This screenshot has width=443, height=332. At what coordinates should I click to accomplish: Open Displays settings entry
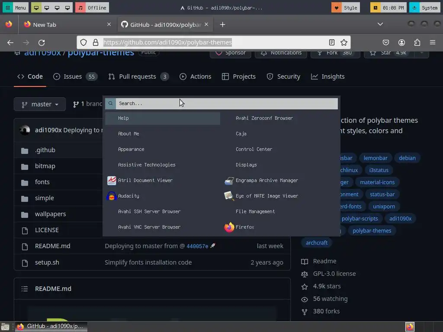tap(280, 165)
